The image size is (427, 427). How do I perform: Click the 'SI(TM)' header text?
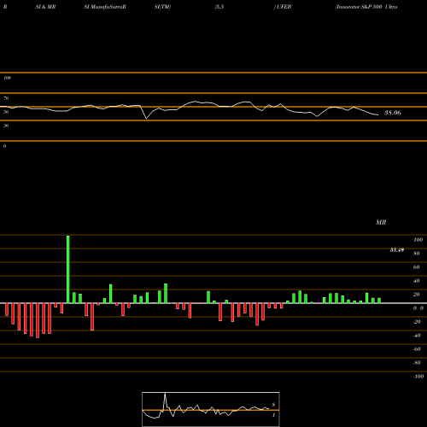[x=162, y=7]
